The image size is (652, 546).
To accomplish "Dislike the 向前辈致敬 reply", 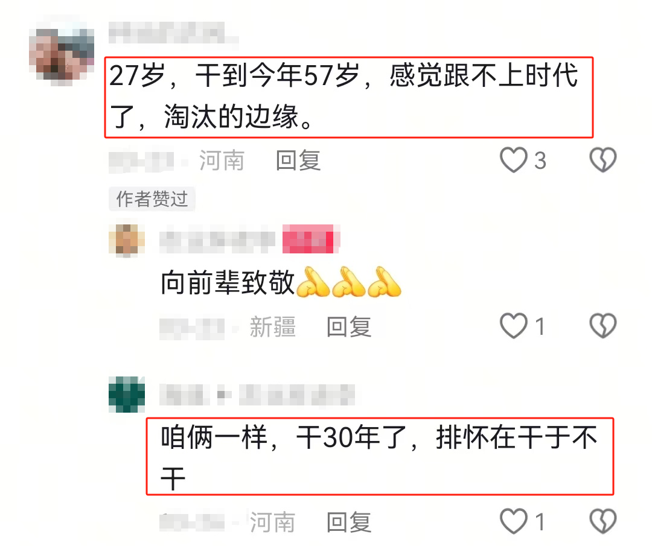I will [x=603, y=326].
